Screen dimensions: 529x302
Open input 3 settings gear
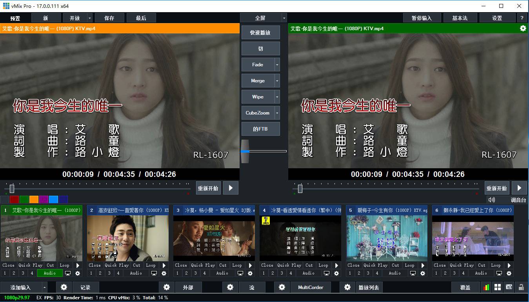[x=250, y=273]
